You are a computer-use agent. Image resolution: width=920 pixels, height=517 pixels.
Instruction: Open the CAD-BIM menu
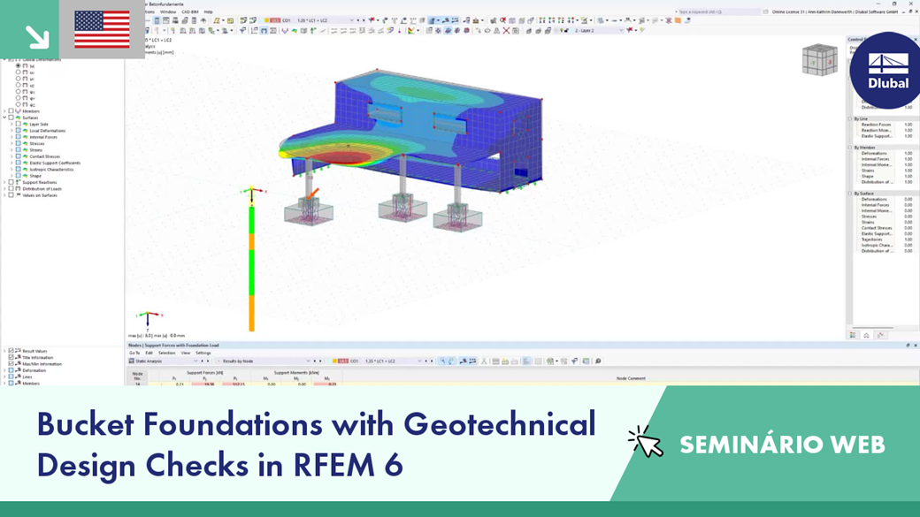pyautogui.click(x=190, y=11)
